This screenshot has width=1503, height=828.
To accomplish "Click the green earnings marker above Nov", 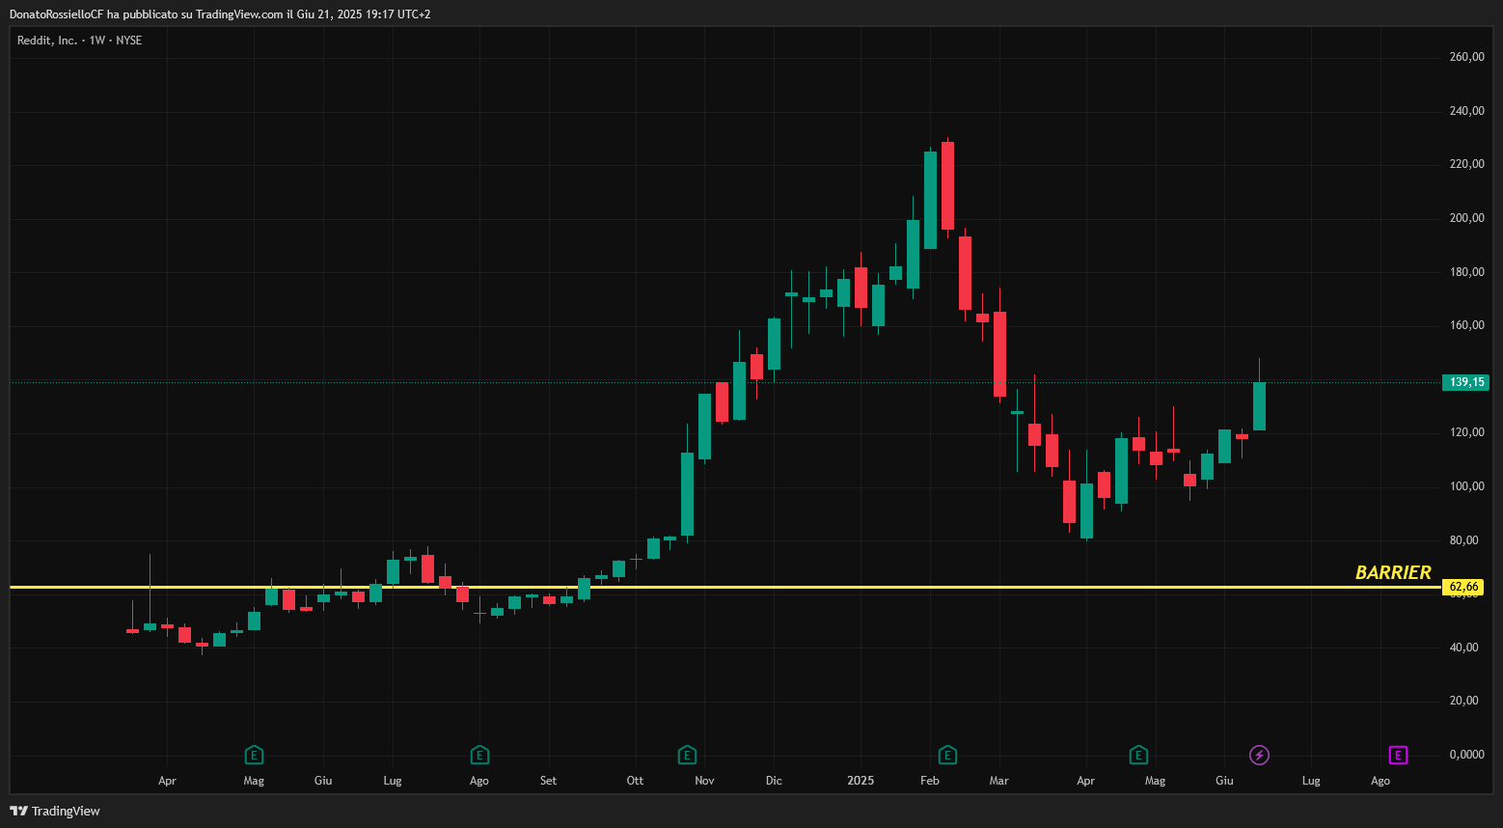I will pos(687,755).
